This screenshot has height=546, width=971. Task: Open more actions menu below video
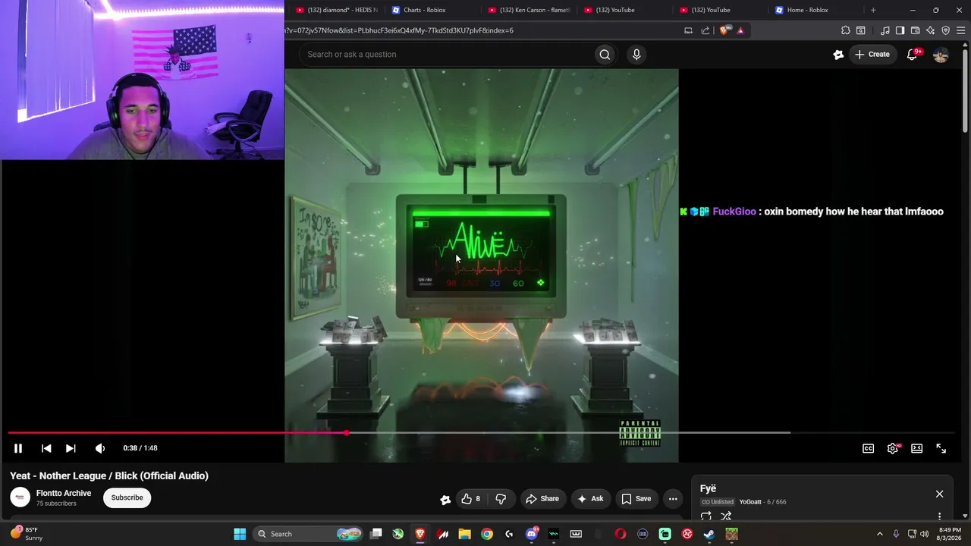tap(673, 498)
